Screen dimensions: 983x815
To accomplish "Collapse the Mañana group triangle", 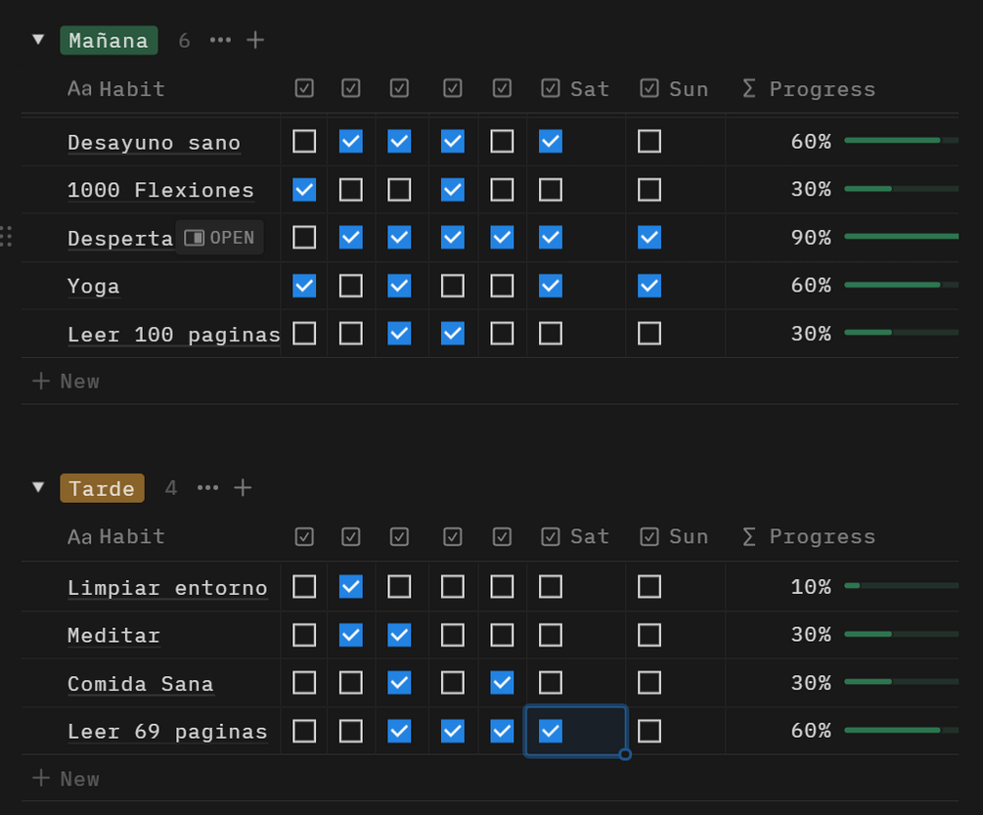I will click(x=38, y=40).
